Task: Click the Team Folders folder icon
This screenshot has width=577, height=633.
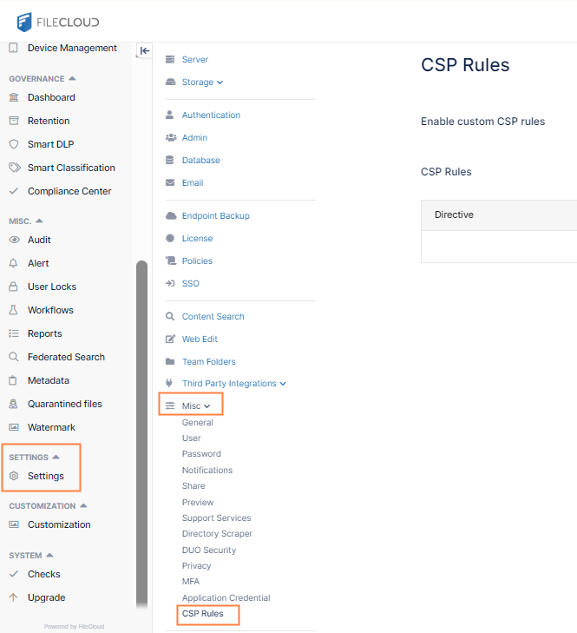Action: tap(170, 362)
